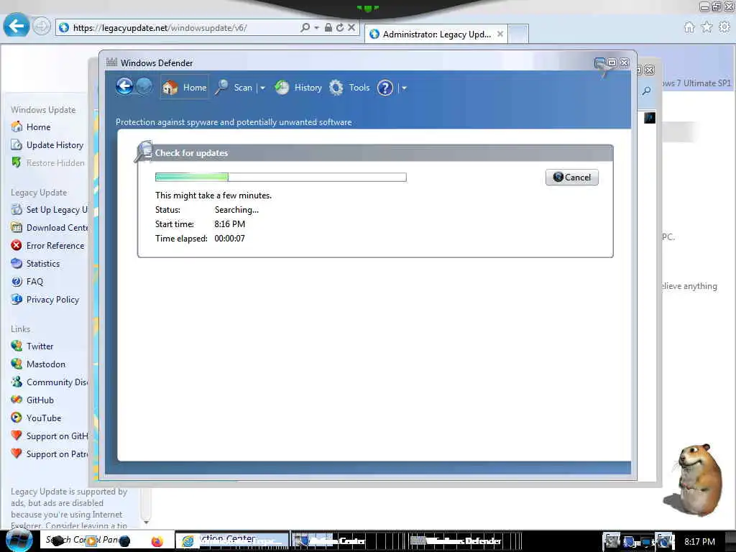Close the Legacy Update browser tab
Viewport: 736px width, 552px height.
[500, 34]
